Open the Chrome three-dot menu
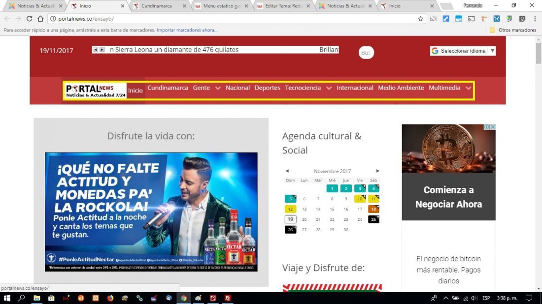This screenshot has width=542, height=304. 535,19
